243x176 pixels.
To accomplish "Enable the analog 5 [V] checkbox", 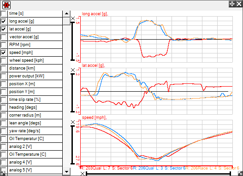I will (x=3, y=170).
